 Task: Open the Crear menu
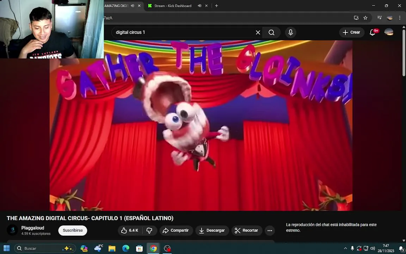tap(352, 32)
